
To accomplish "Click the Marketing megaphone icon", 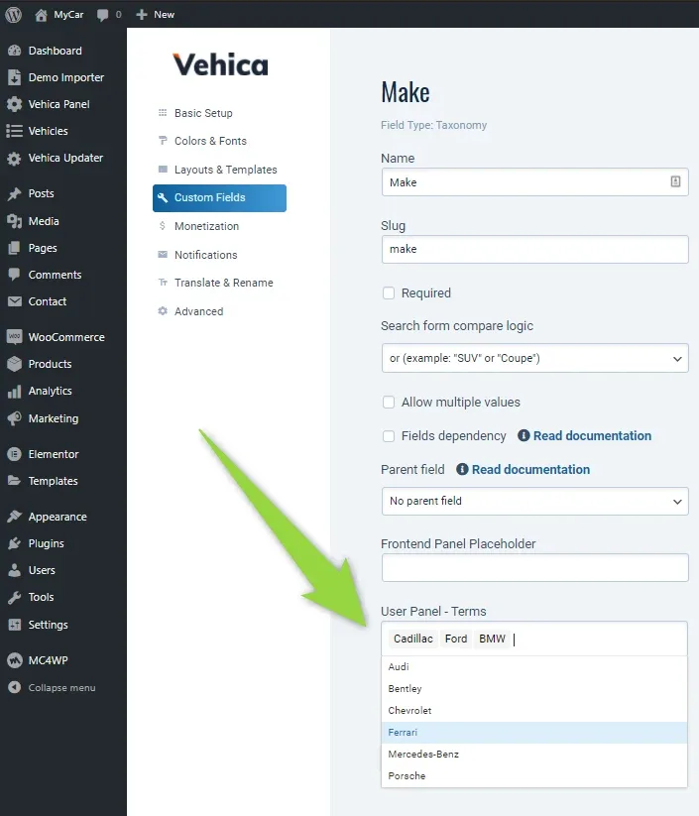I will [15, 418].
